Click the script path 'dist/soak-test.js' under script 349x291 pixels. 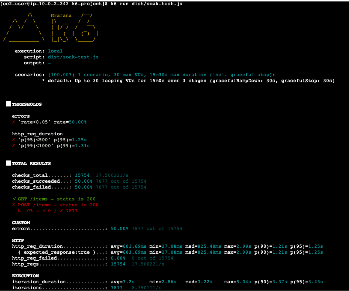coord(73,57)
